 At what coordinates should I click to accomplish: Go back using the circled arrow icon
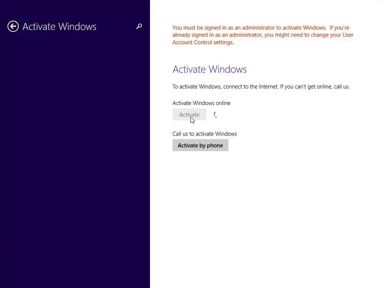(x=13, y=26)
